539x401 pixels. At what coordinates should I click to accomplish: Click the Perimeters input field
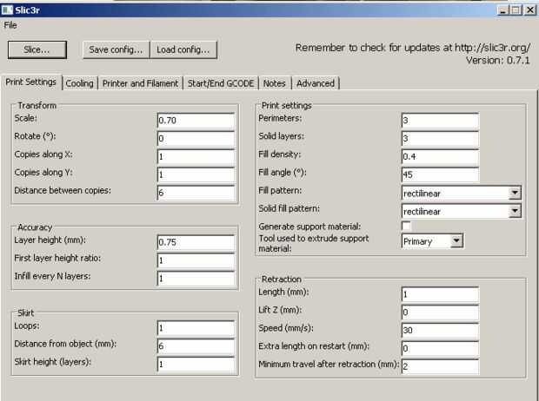point(440,121)
